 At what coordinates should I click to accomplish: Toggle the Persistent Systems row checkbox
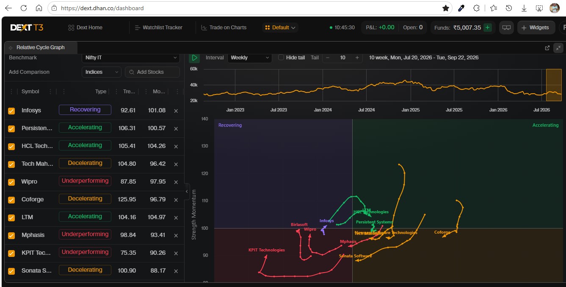tap(11, 128)
